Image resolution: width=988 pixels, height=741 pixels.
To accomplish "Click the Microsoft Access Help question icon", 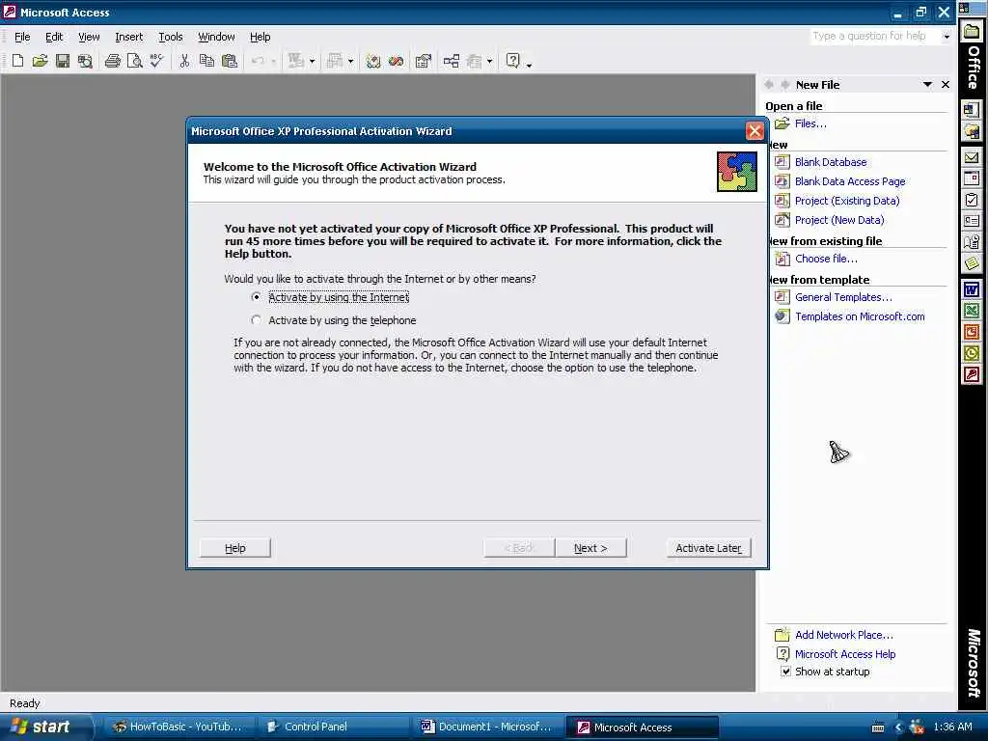I will click(513, 61).
